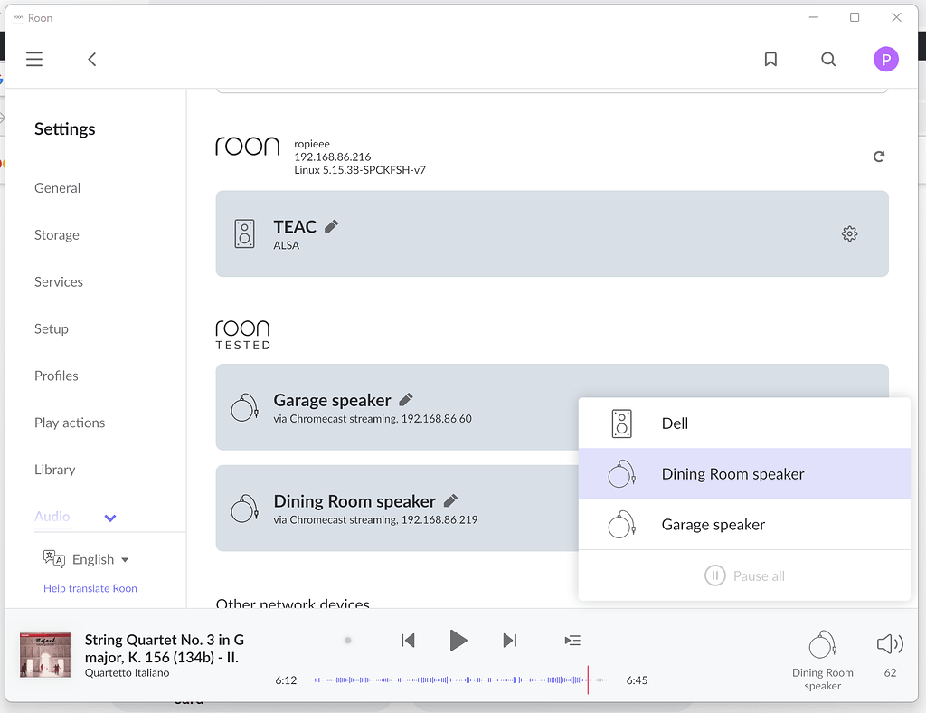The image size is (926, 713).
Task: Click Help translate Roon link
Action: (x=90, y=588)
